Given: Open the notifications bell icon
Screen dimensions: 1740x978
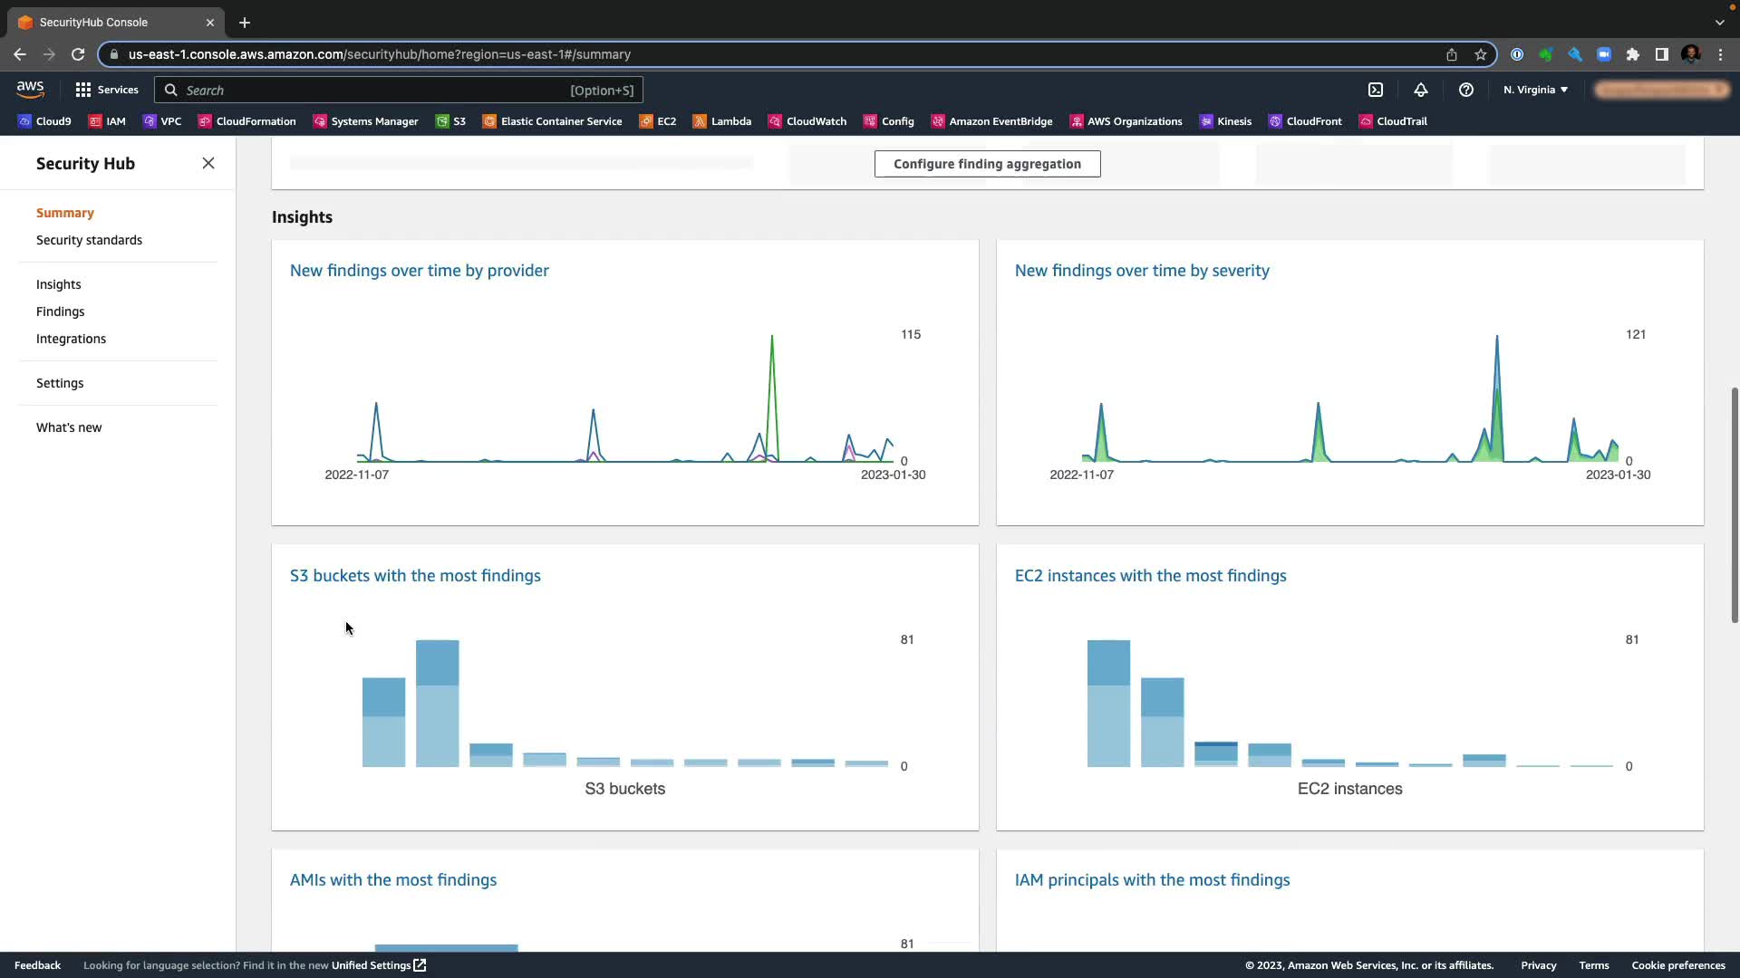Looking at the screenshot, I should [x=1421, y=90].
